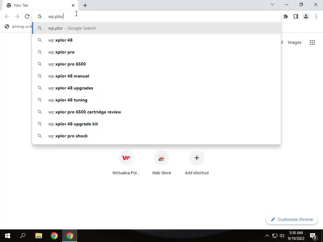Pick 'wp xplor pro 6500 cartridge review' suggestion
Viewport: 323px width, 242px height.
point(156,112)
